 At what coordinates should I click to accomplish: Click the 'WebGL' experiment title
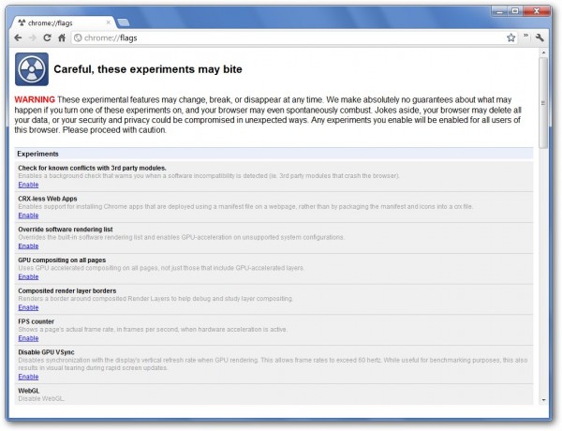coord(29,391)
